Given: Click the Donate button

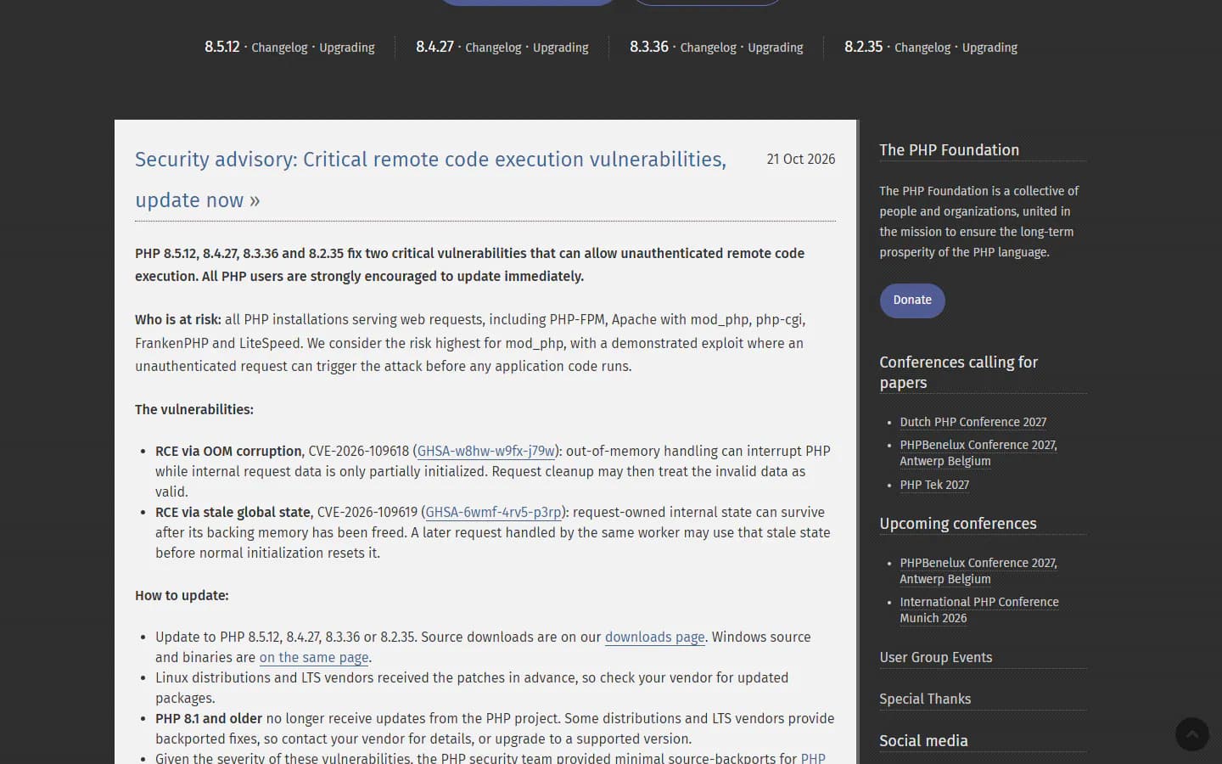Looking at the screenshot, I should 912,301.
